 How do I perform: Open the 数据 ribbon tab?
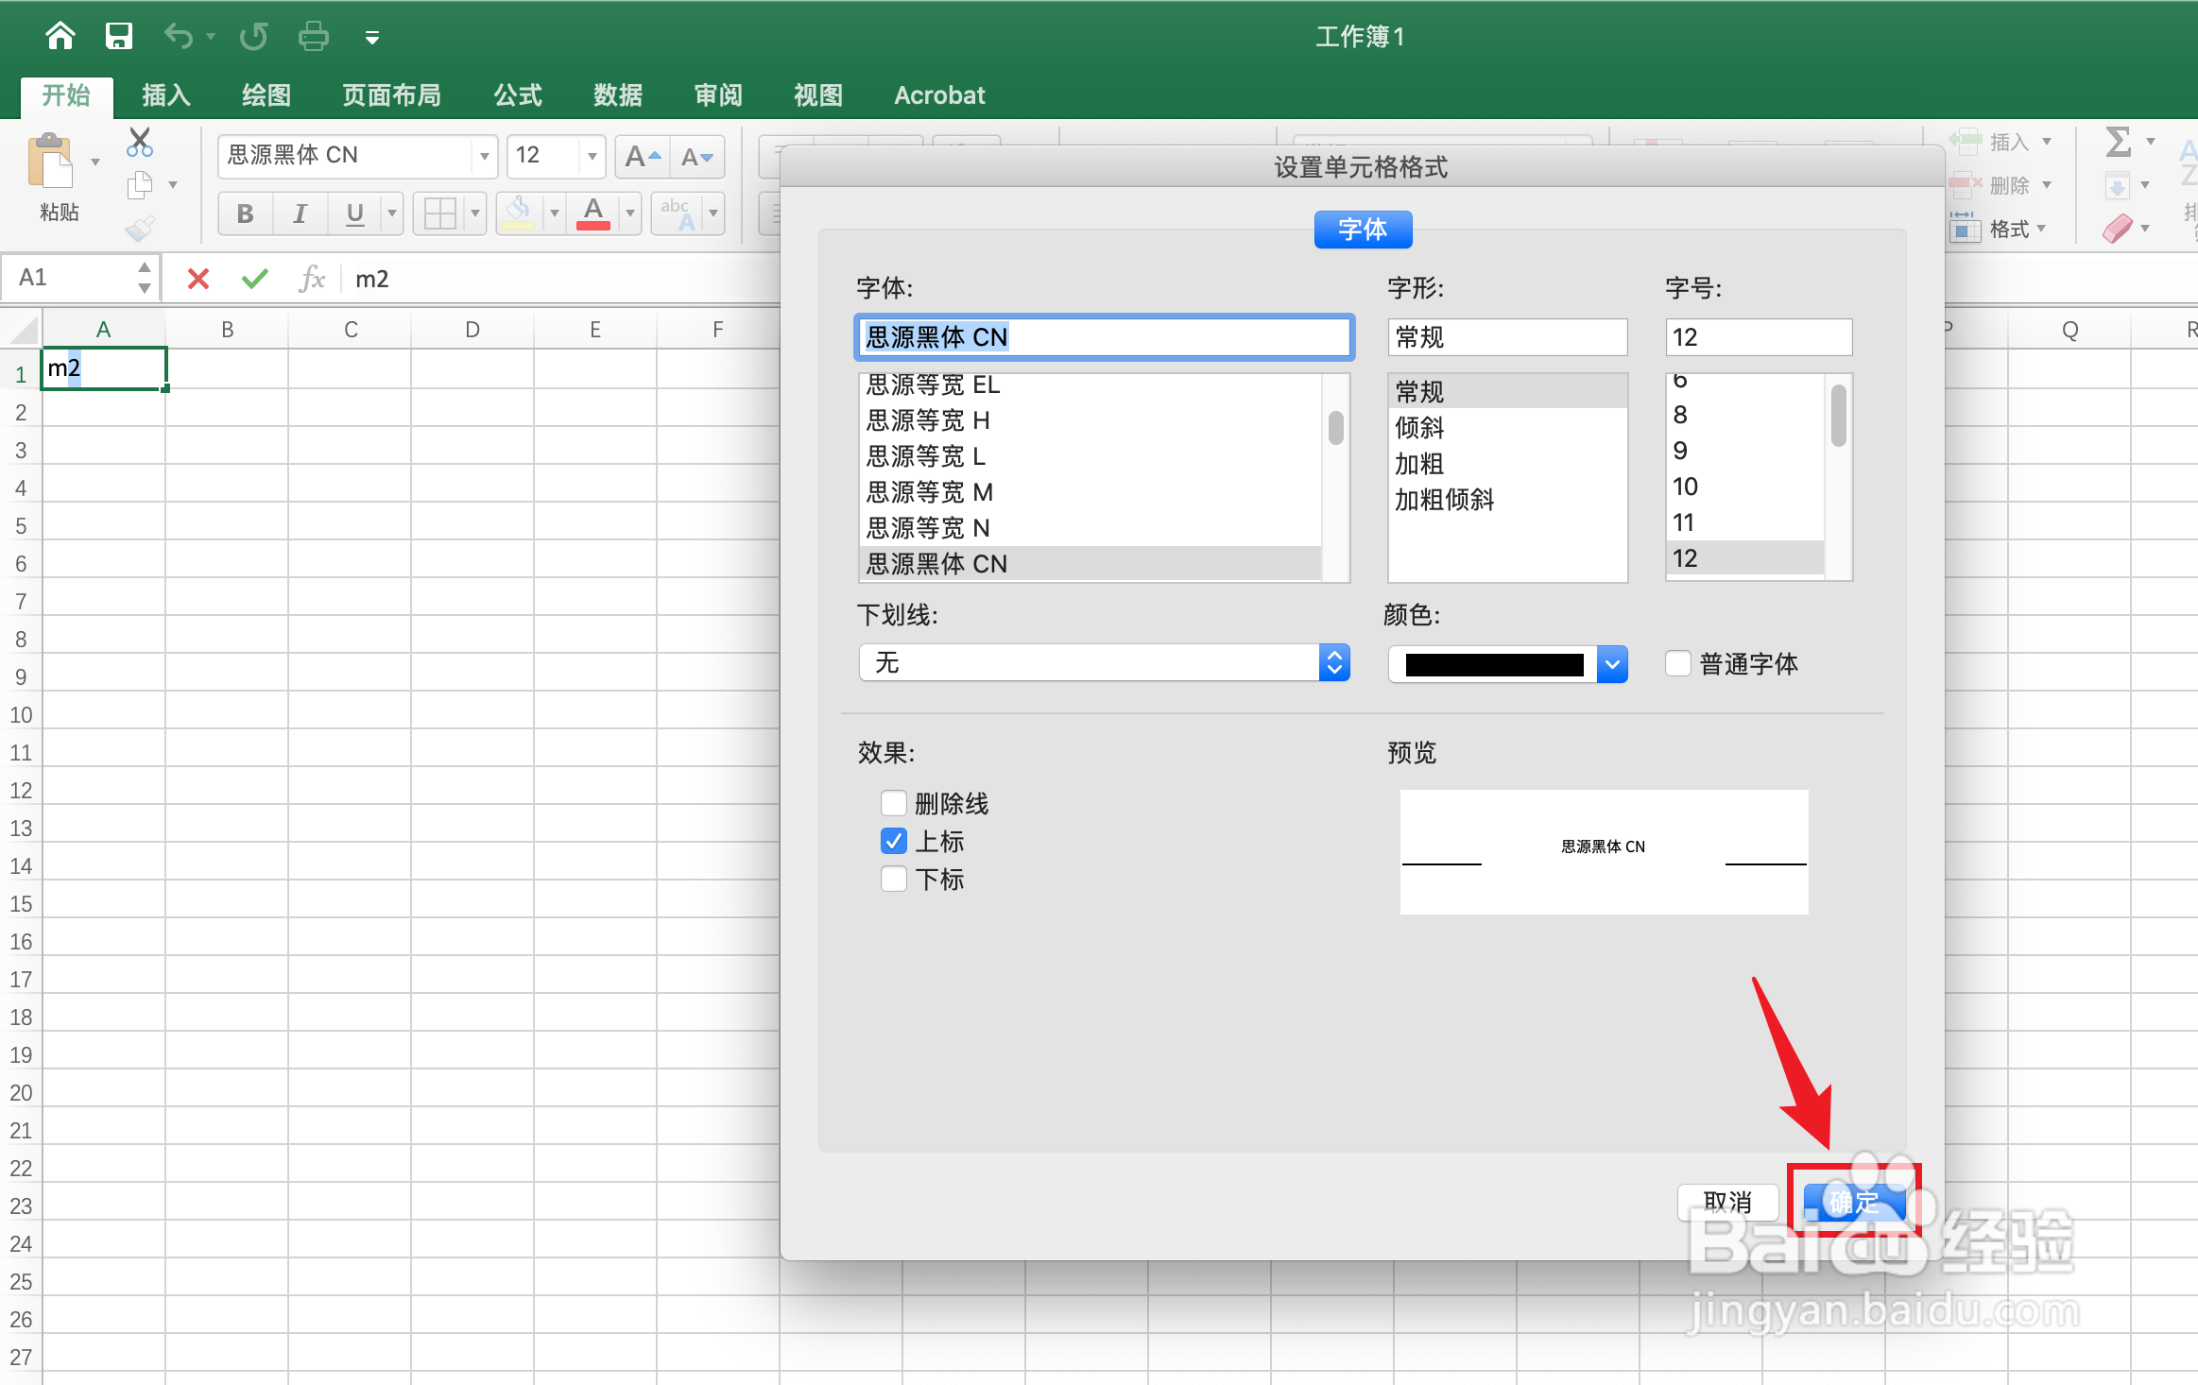pos(618,95)
